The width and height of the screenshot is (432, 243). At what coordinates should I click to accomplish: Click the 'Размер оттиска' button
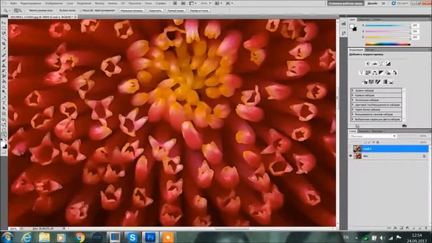[199, 11]
